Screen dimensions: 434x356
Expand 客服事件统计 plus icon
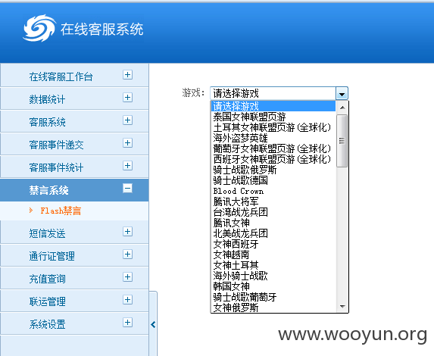tap(127, 166)
